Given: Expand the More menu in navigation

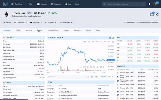Looking at the screenshot, I should [x=78, y=4].
